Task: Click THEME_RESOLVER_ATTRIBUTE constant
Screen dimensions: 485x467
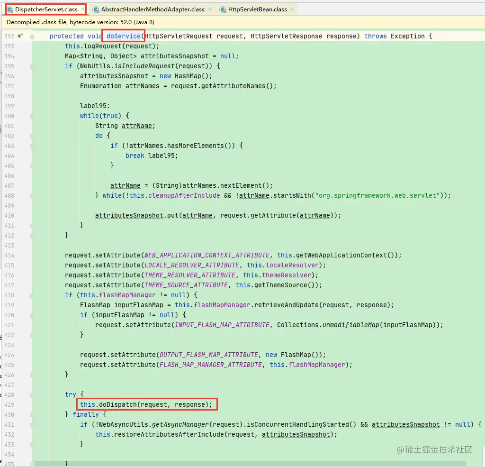Action: (190, 275)
